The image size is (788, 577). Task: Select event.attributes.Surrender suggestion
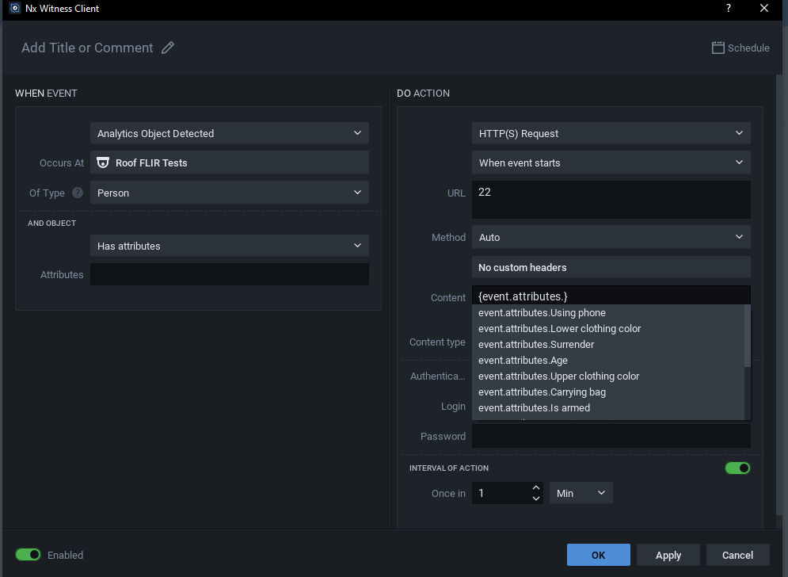point(608,345)
